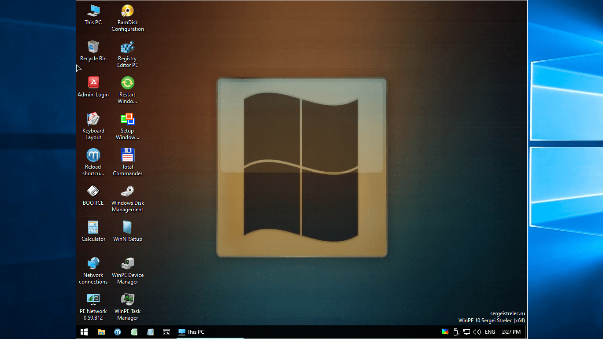Open RamDisk Configuration shortcut
603x339 pixels.
click(128, 18)
